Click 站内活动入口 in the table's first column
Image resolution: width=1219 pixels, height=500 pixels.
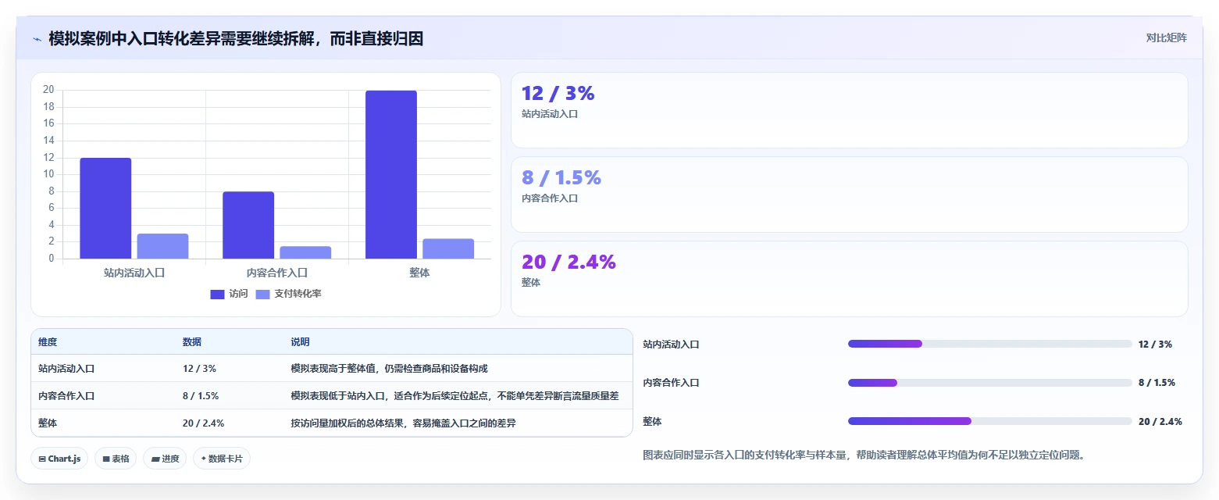tap(66, 368)
